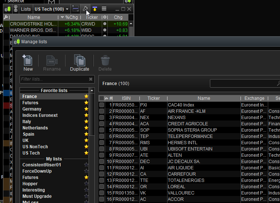
Task: Star the ConsistentRiser01 list
Action: click(x=86, y=165)
